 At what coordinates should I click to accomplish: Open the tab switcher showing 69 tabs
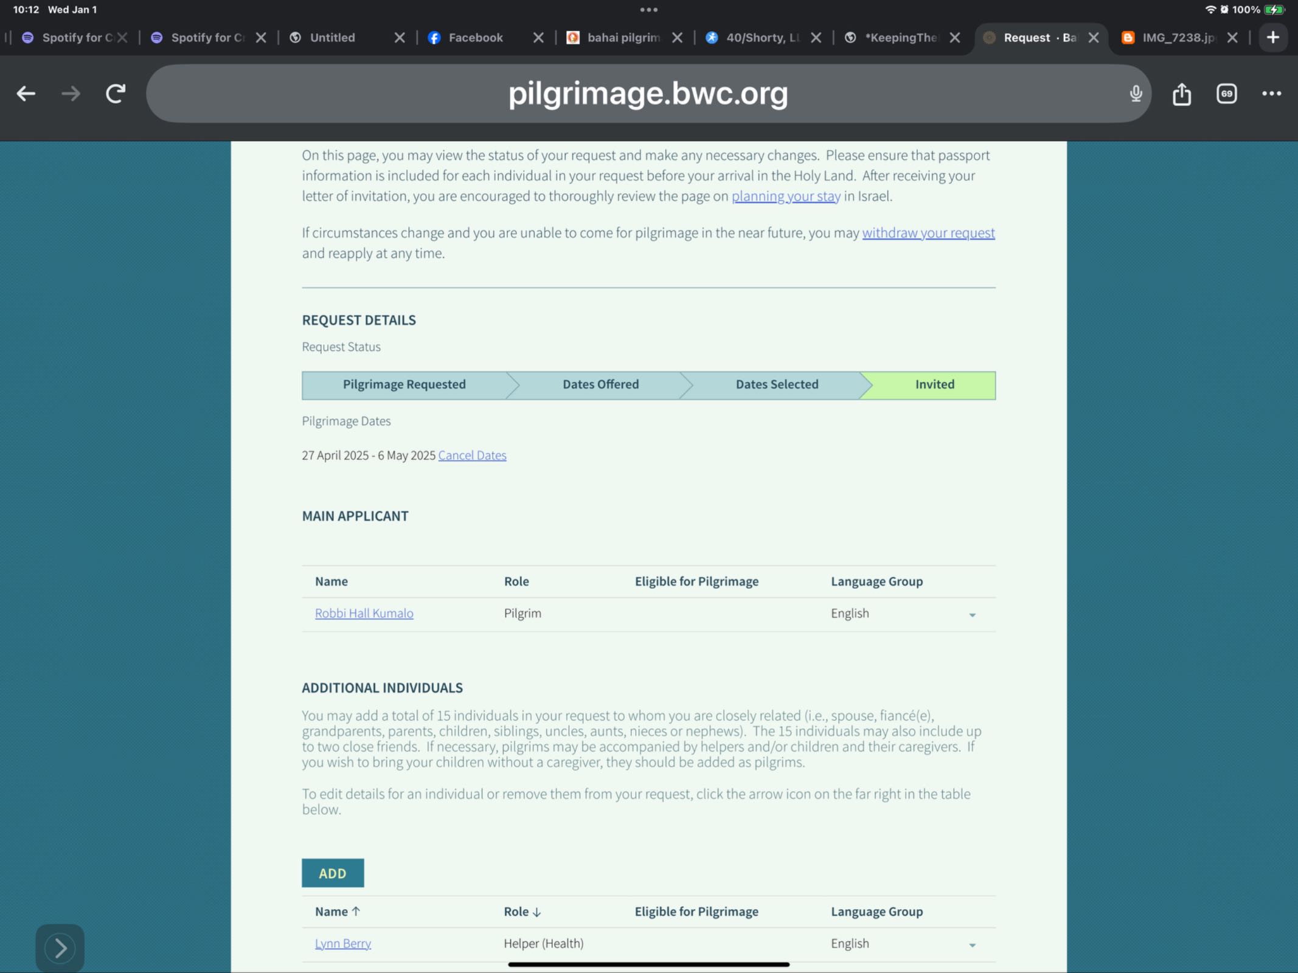[1226, 94]
